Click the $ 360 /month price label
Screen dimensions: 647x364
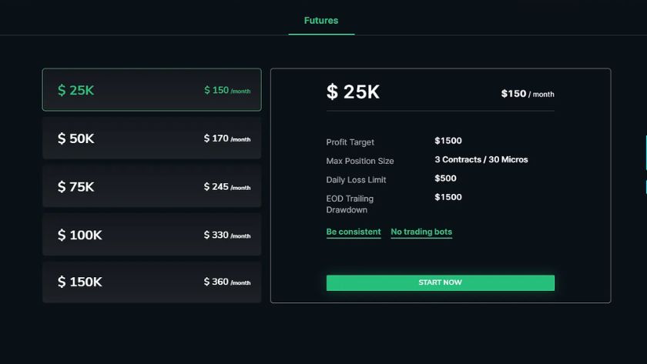click(226, 282)
